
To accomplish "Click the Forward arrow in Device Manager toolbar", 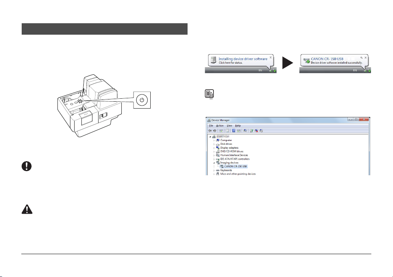I will coord(215,131).
